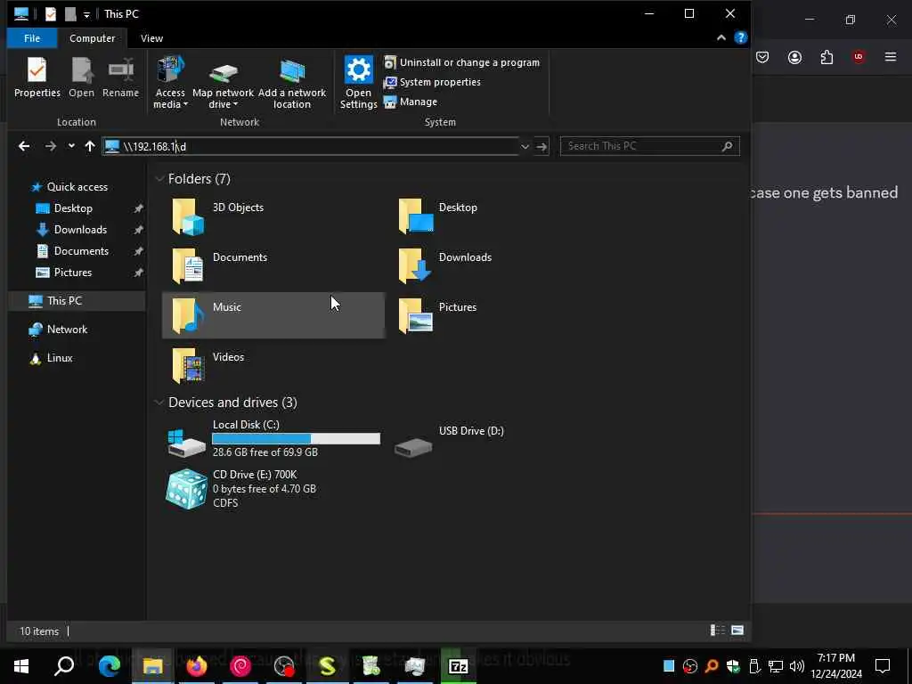Click Uninstall or change a program
912x684 pixels.
(x=462, y=62)
